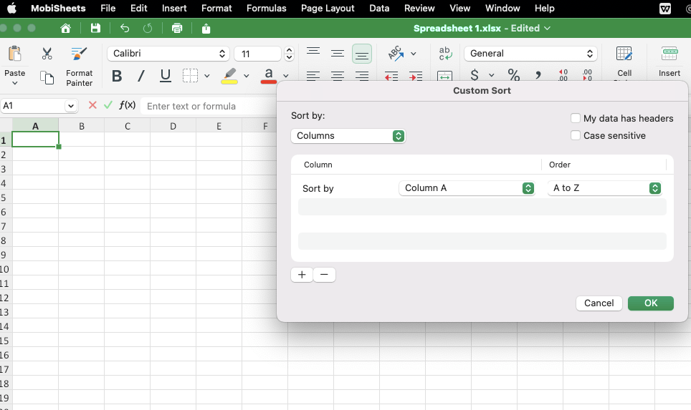This screenshot has height=410, width=691.
Task: Enable My data has headers checkbox
Action: click(x=576, y=119)
